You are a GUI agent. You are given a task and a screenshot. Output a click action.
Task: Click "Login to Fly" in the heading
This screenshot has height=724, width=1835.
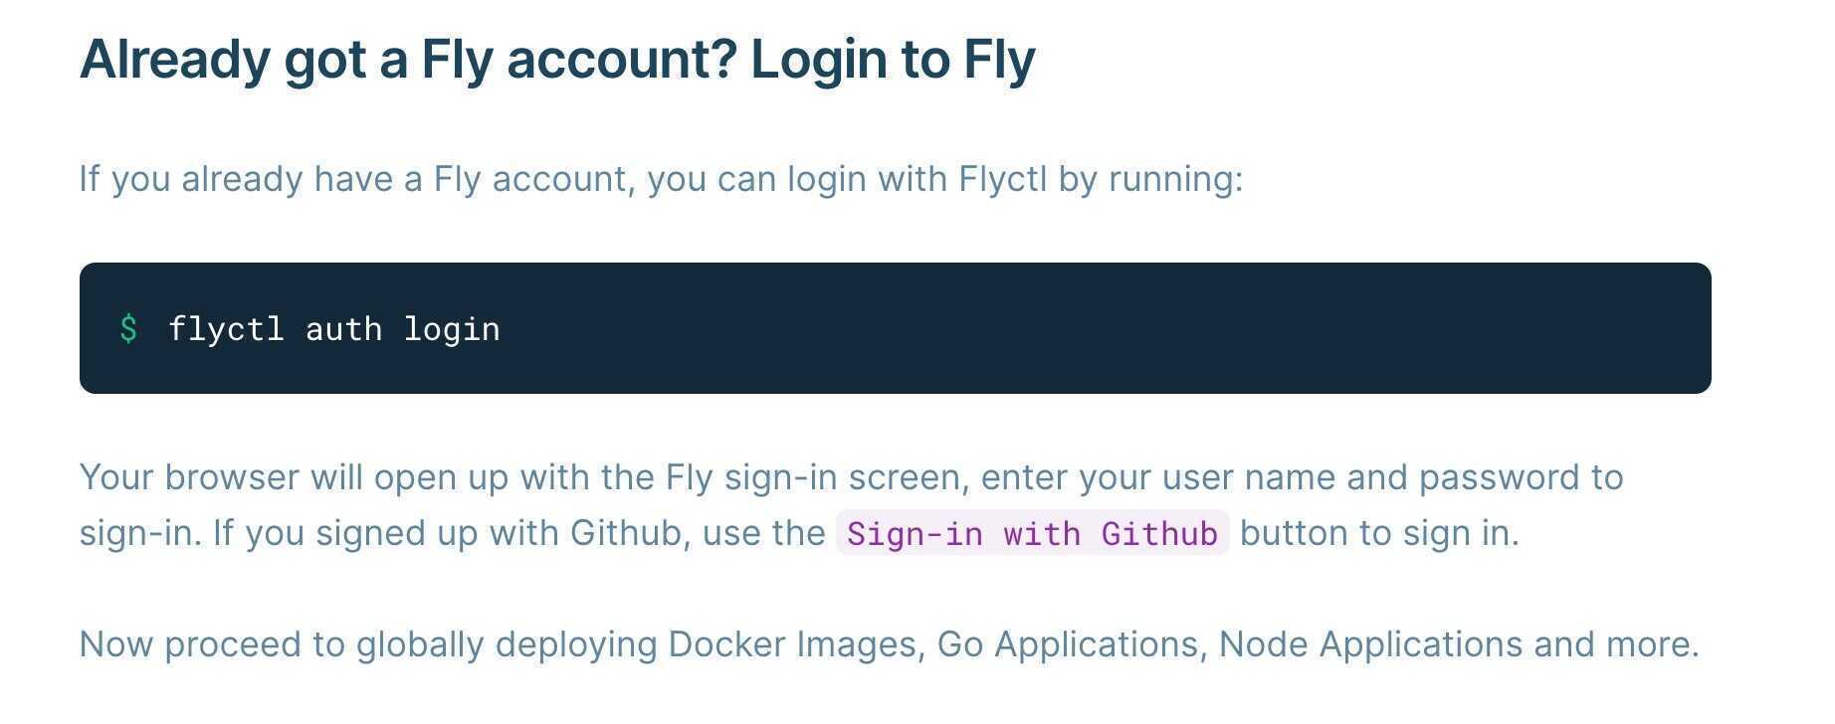893,60
